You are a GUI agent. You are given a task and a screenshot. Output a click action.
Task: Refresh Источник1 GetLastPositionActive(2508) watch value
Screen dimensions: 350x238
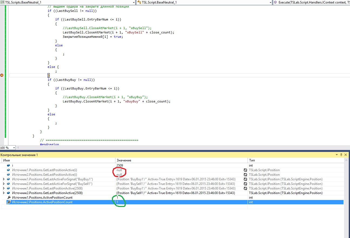tap(245, 188)
